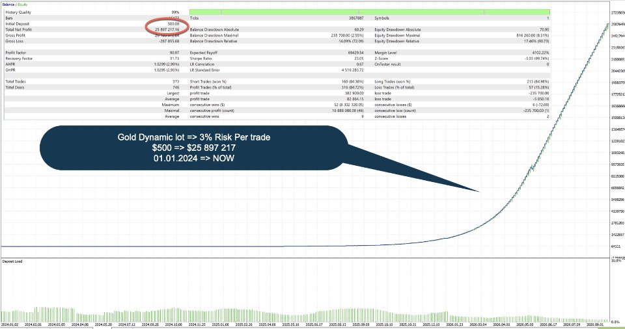Click the 500.00 initial deposit value
Viewport: 625px width, 329px height.
point(173,24)
